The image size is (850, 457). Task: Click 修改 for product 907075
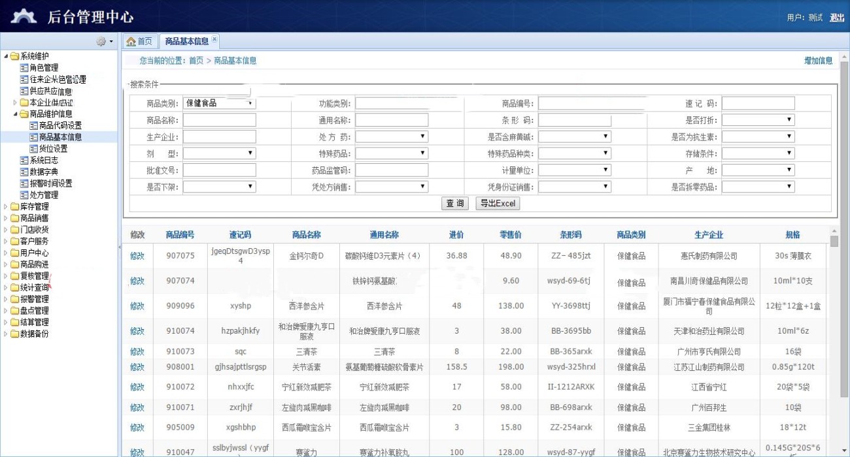[137, 256]
